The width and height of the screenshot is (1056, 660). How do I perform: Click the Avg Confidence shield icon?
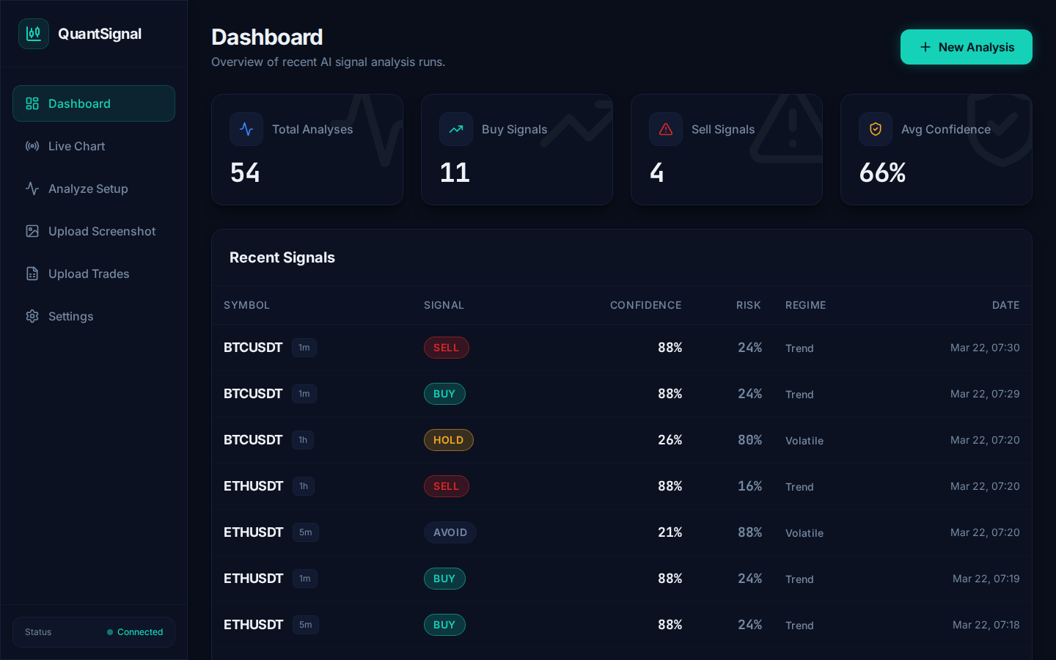click(876, 129)
